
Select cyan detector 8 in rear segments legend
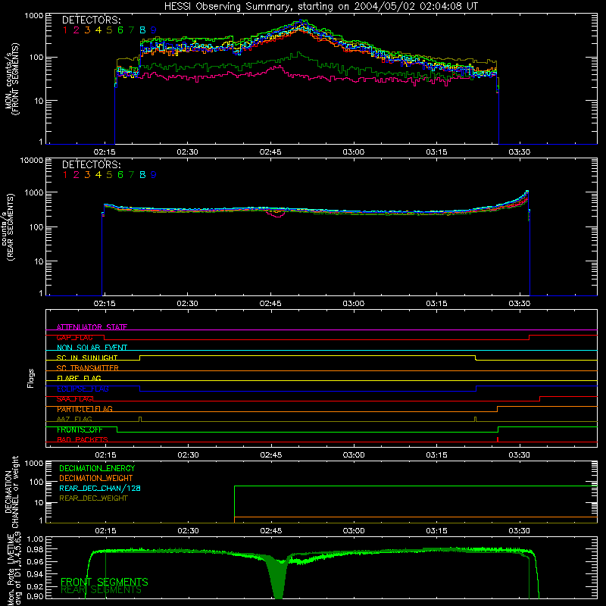tap(142, 175)
